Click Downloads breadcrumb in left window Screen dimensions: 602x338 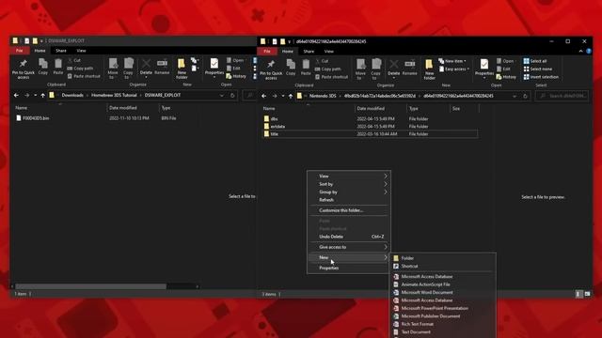coord(72,95)
